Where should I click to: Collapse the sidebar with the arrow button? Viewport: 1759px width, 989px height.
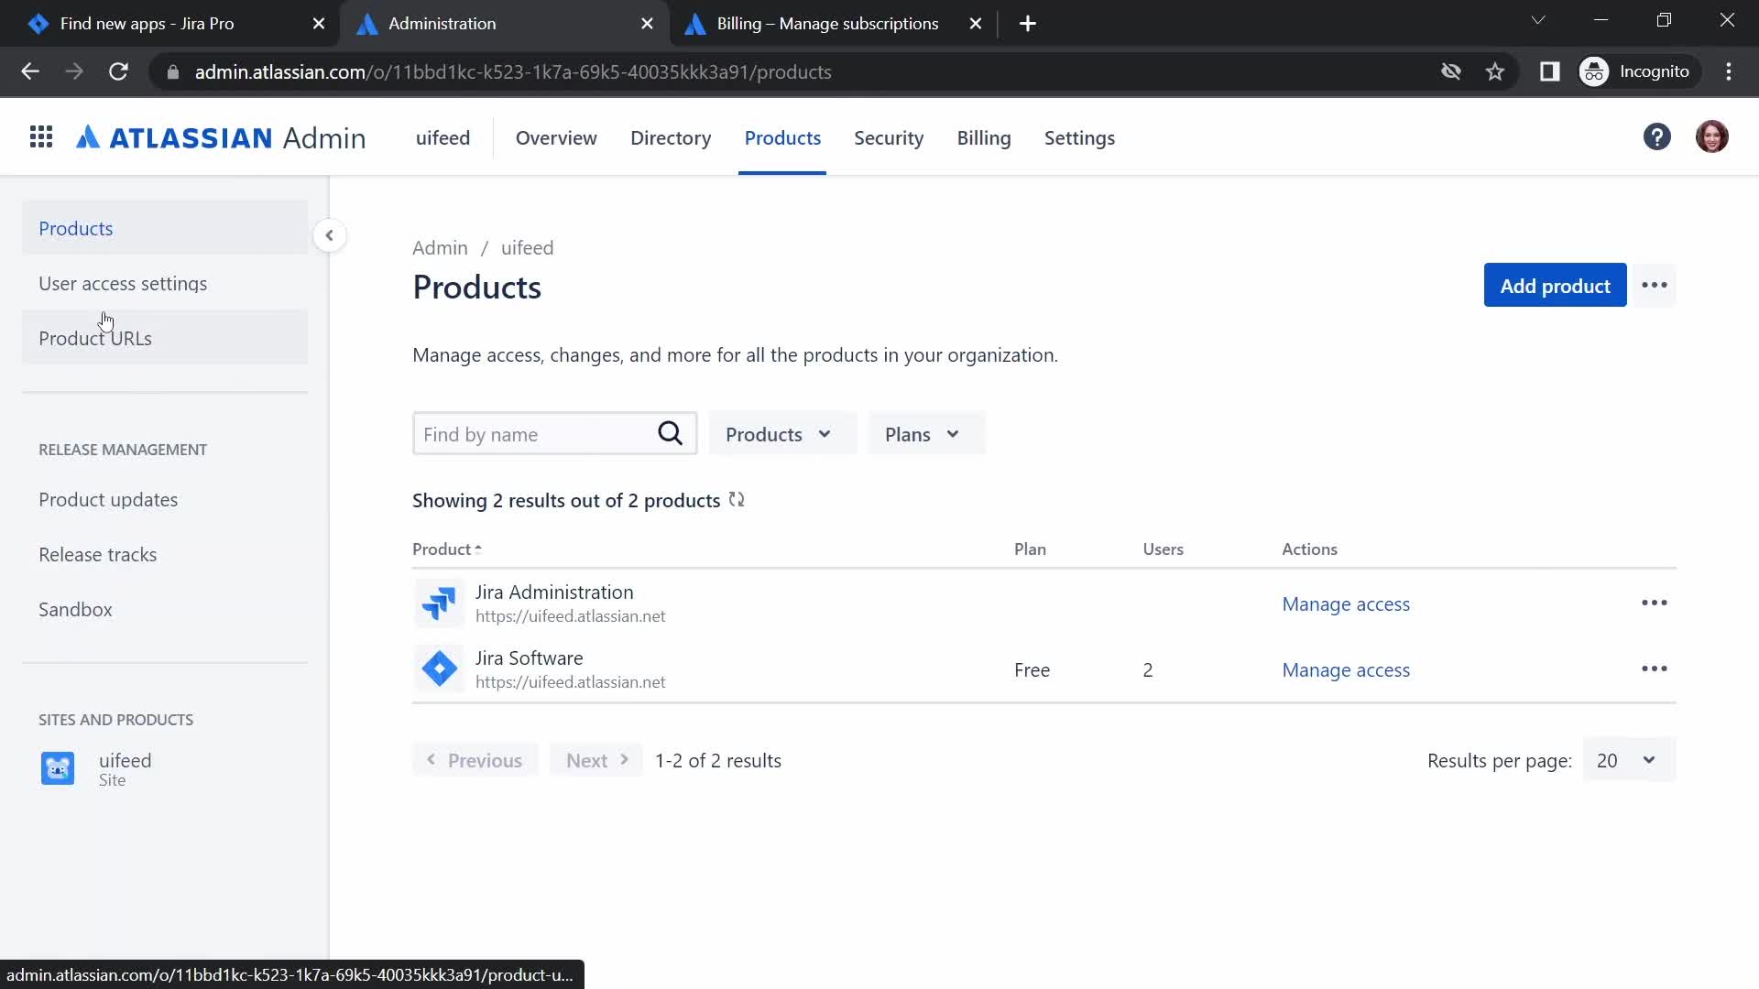(329, 235)
